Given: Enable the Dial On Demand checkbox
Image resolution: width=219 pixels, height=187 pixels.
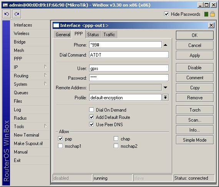Looking at the screenshot, I should tap(91, 110).
